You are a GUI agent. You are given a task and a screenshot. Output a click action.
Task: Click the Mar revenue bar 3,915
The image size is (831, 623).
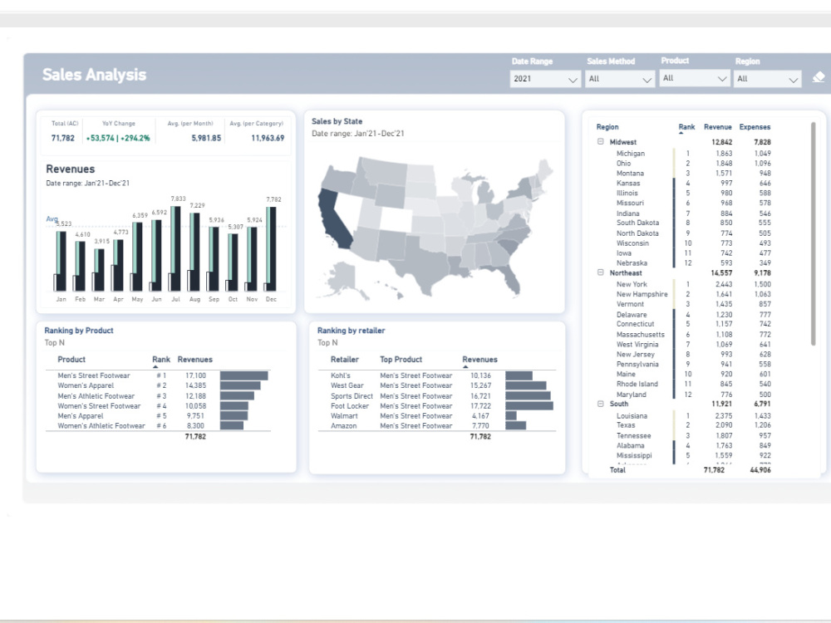click(99, 270)
